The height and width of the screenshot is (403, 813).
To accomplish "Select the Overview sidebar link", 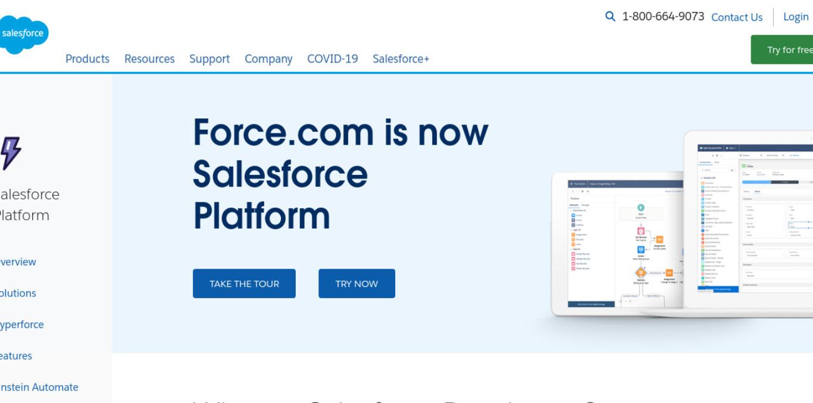I will (x=18, y=262).
